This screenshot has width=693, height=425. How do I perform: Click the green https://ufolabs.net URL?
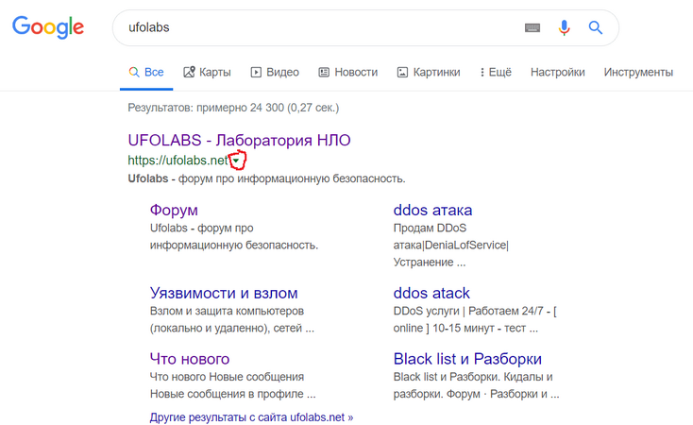177,161
